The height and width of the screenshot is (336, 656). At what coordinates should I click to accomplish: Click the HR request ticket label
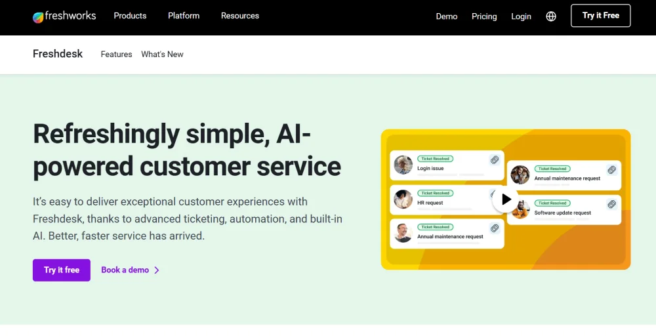tap(430, 203)
